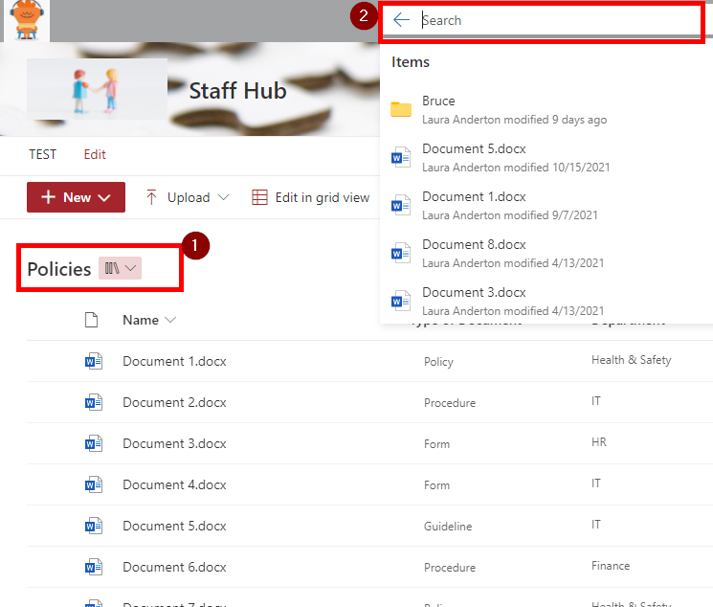
Task: Open Document 5.docx Word icon in search results
Action: [401, 157]
